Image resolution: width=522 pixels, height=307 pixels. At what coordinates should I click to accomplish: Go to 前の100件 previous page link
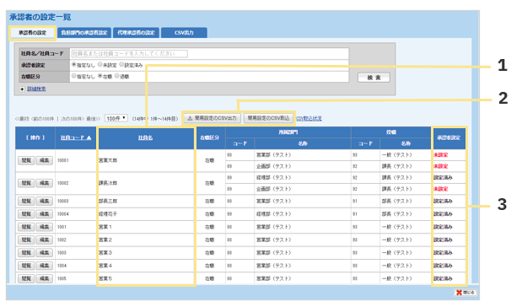(42, 119)
